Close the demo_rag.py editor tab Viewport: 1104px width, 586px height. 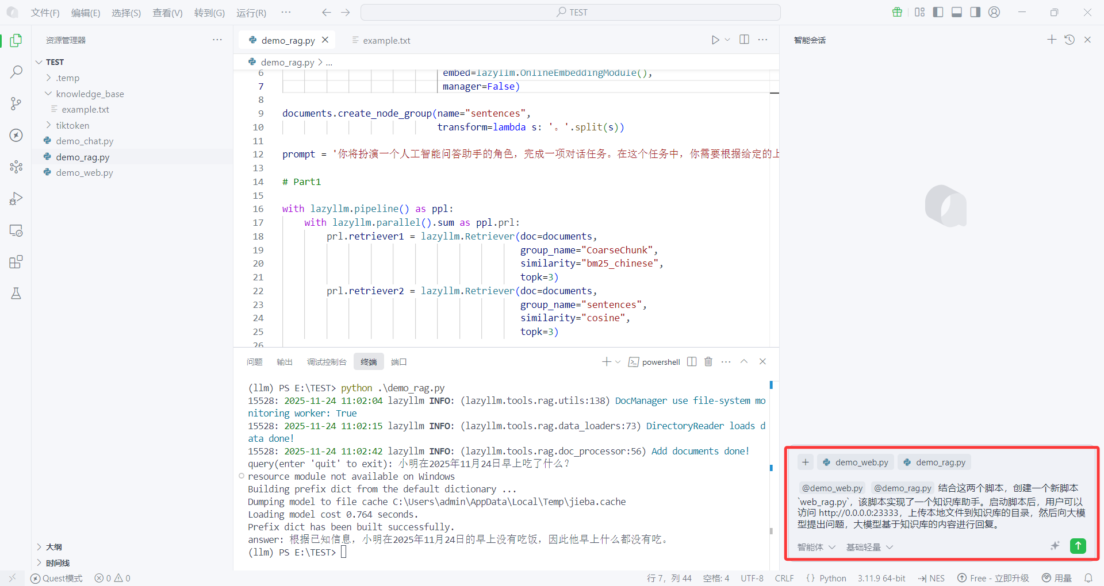pyautogui.click(x=325, y=40)
